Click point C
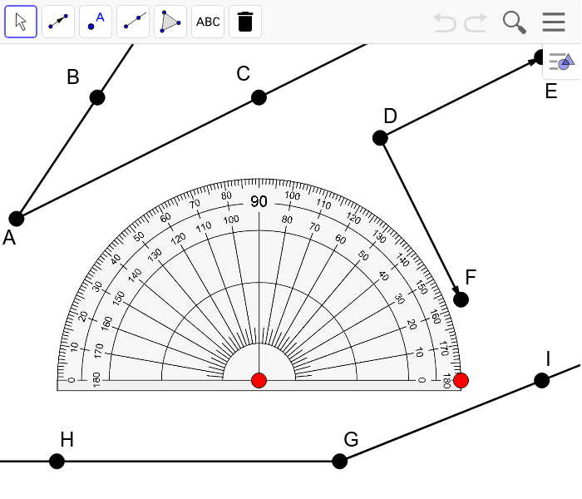 [x=259, y=97]
